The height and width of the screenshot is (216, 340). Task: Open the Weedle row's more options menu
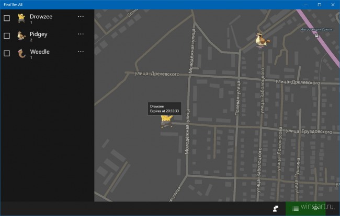point(81,52)
